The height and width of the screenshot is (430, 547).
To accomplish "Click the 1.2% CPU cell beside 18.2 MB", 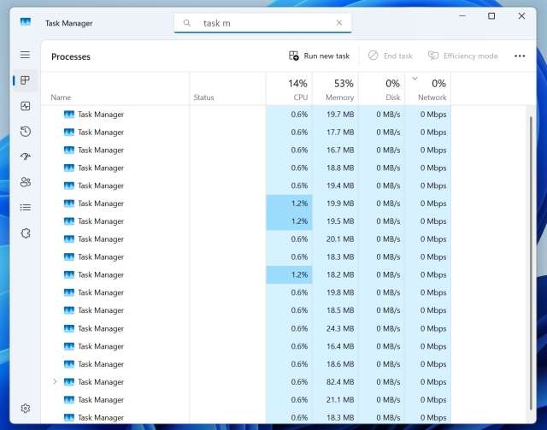I will click(289, 274).
